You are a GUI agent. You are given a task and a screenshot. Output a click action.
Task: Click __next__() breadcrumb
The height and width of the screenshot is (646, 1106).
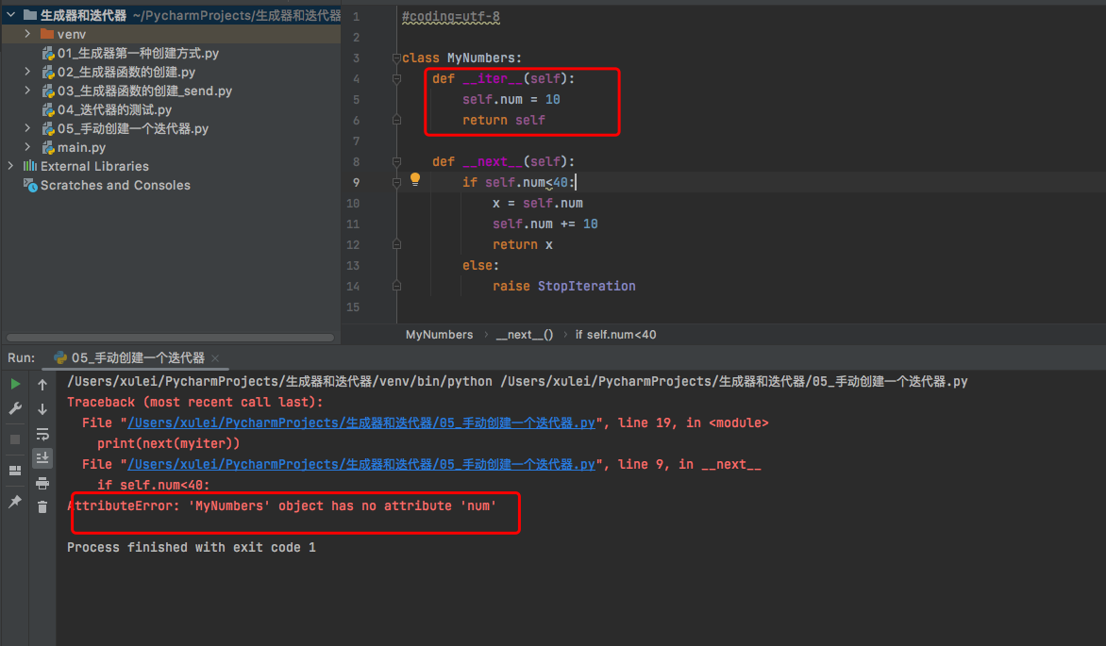[524, 335]
